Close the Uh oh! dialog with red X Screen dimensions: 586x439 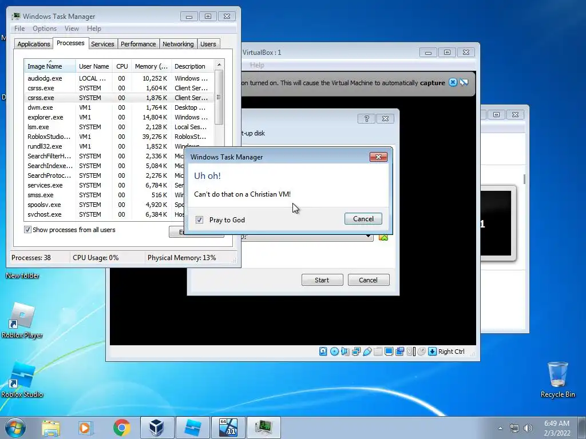click(x=378, y=157)
